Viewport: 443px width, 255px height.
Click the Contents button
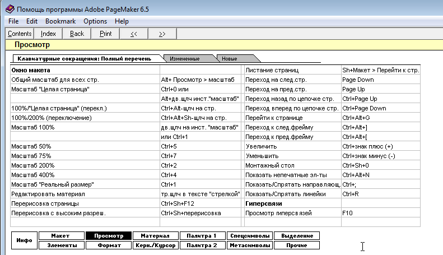click(x=20, y=34)
